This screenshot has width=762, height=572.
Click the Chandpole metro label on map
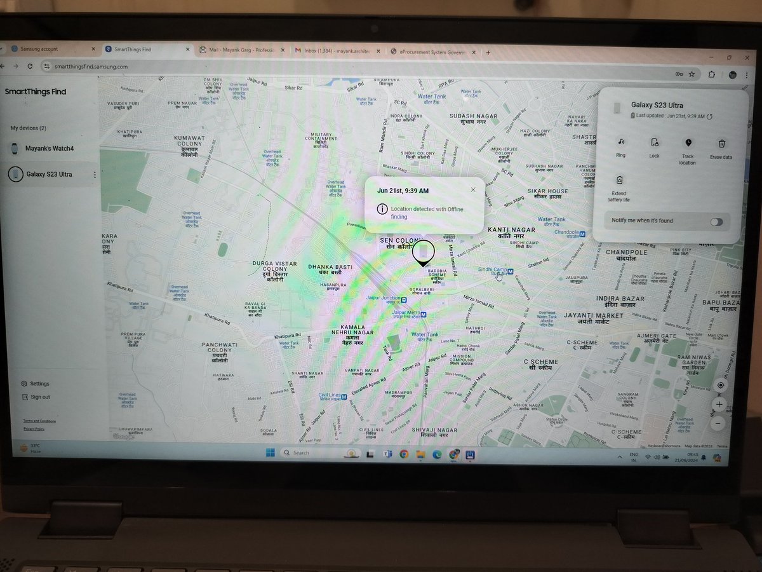pyautogui.click(x=570, y=233)
